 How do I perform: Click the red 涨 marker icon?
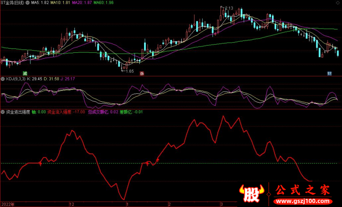click(x=142, y=73)
